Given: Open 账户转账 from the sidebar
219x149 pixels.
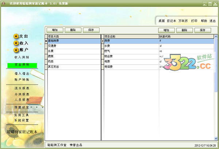Looking at the screenshot, I should tap(22, 79).
